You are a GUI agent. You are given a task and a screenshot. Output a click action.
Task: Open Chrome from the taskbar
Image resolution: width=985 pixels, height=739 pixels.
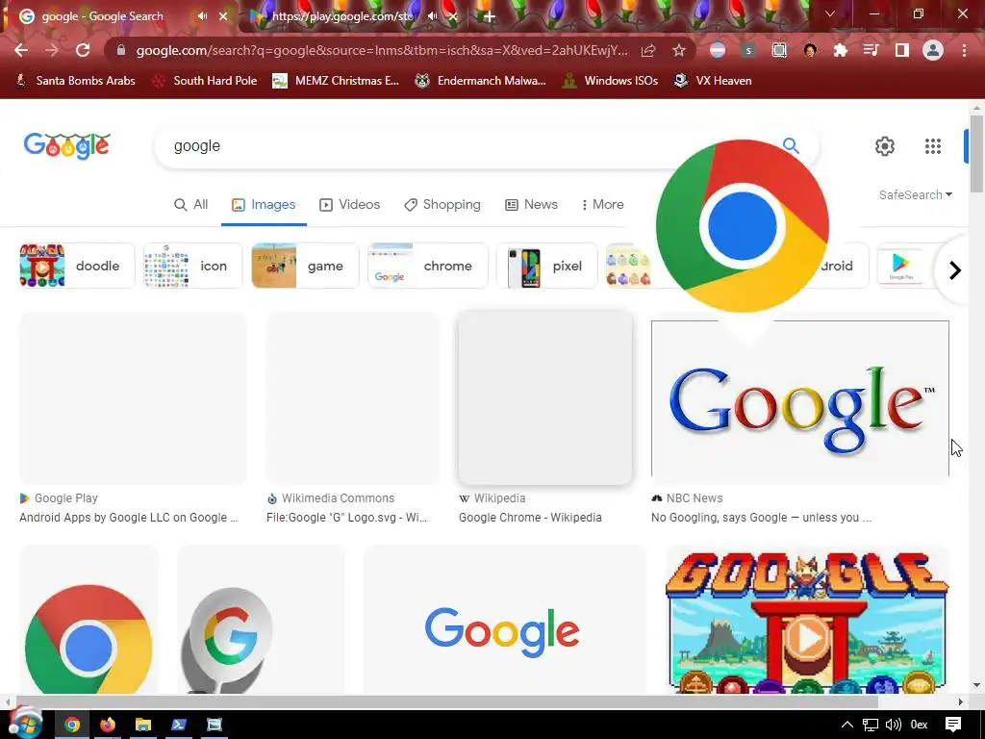72,726
